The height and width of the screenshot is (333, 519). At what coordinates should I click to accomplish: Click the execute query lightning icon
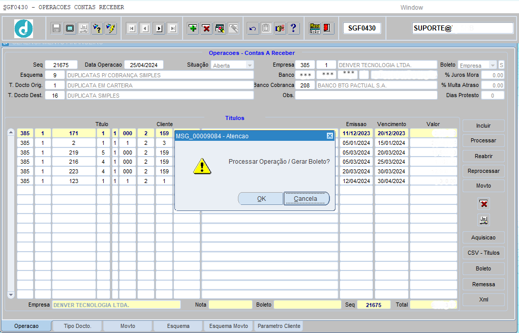click(x=110, y=28)
